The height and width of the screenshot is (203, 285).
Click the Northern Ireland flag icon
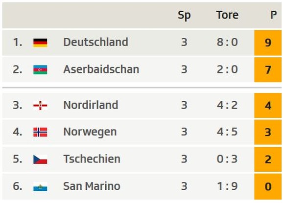click(x=40, y=106)
